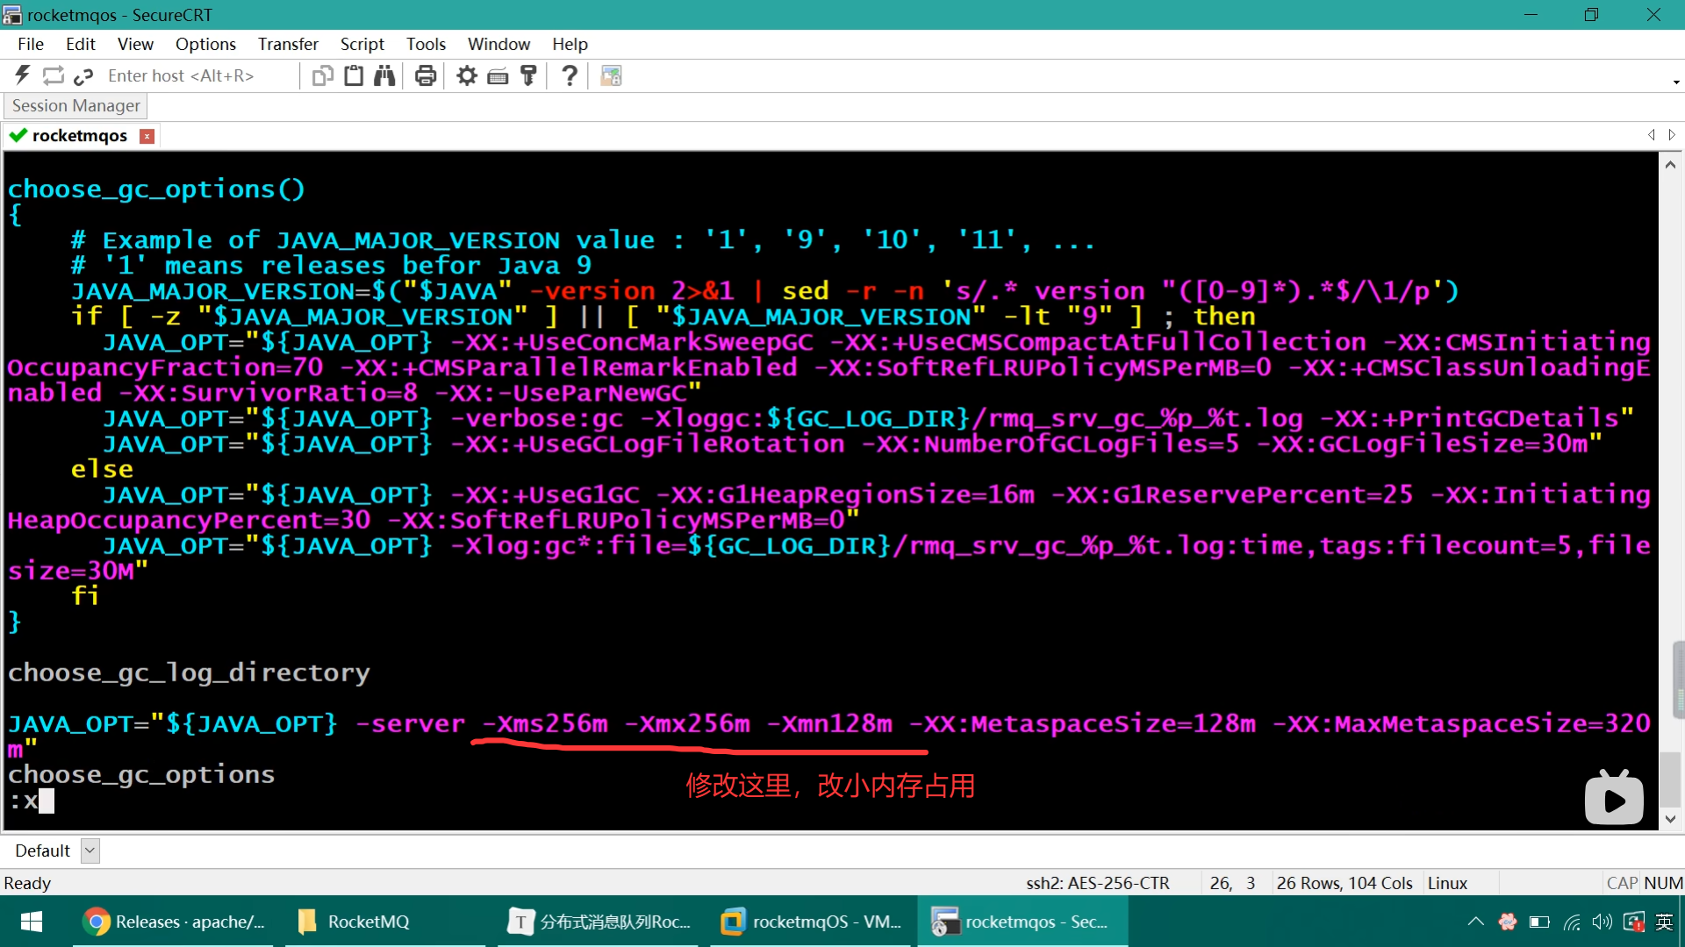Click the Copy icon in toolbar
Screen dimensions: 1685x947
click(x=322, y=75)
